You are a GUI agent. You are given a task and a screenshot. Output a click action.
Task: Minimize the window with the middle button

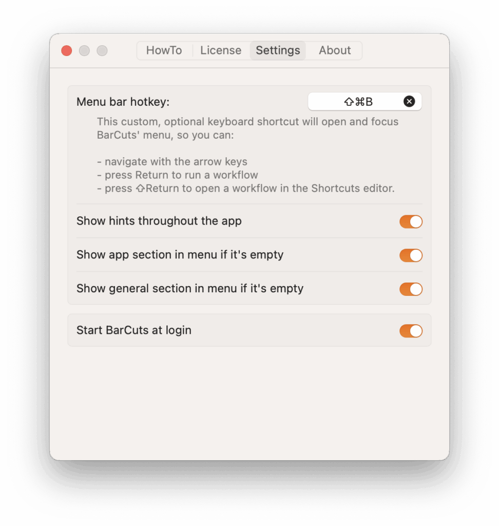(x=84, y=51)
